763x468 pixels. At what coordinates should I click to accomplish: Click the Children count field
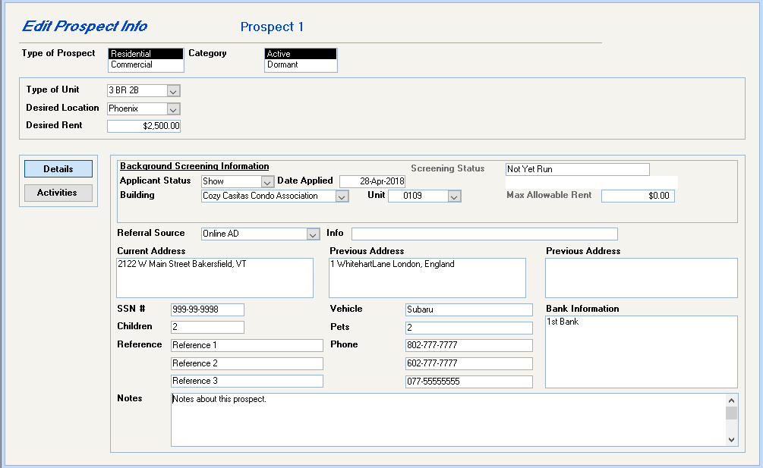click(207, 327)
